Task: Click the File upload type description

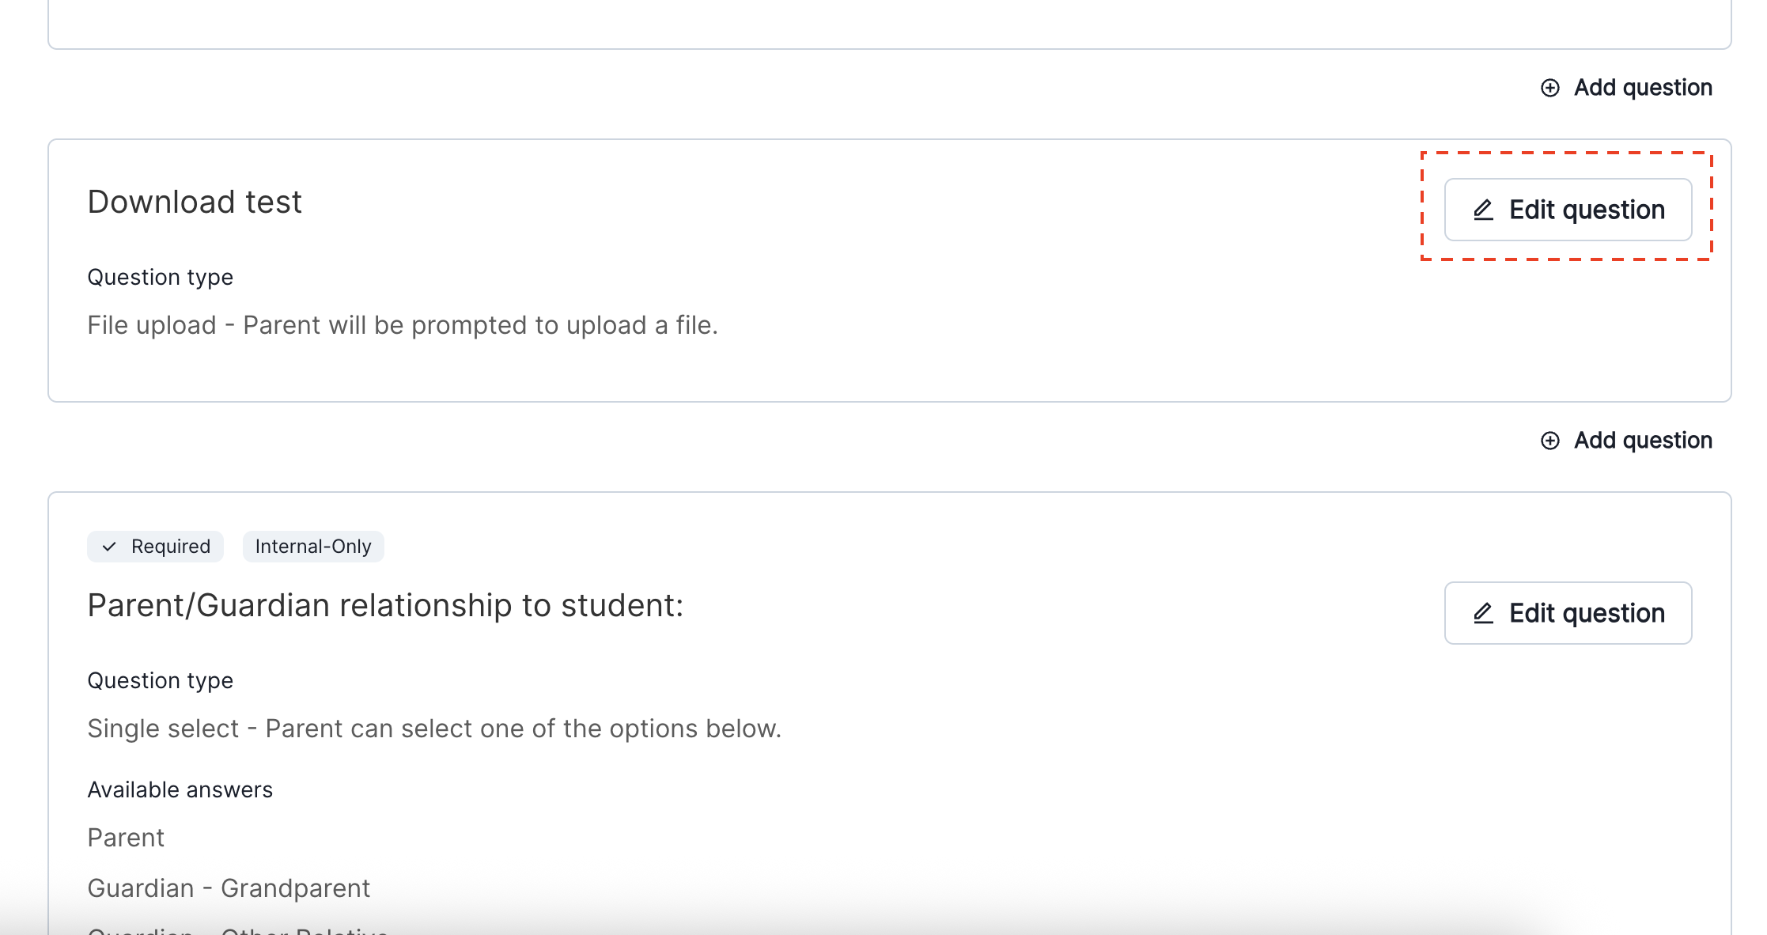Action: pyautogui.click(x=402, y=325)
